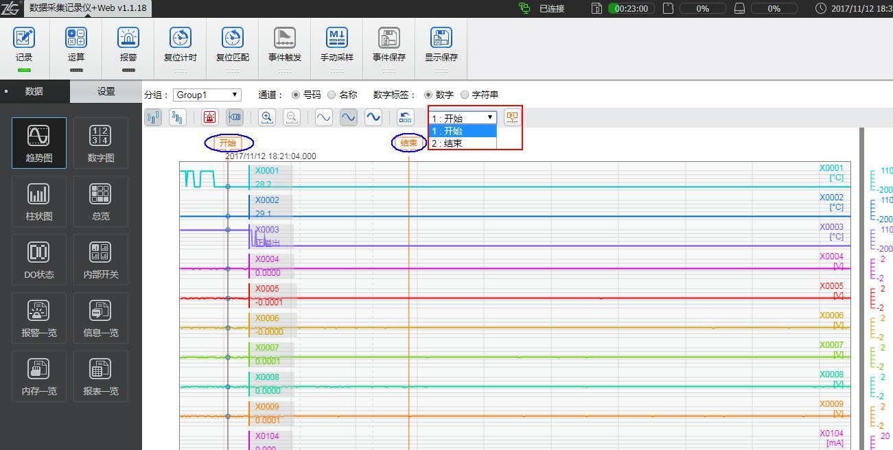Click 复位计时 reset timer icon
The height and width of the screenshot is (450, 893).
pyautogui.click(x=181, y=39)
